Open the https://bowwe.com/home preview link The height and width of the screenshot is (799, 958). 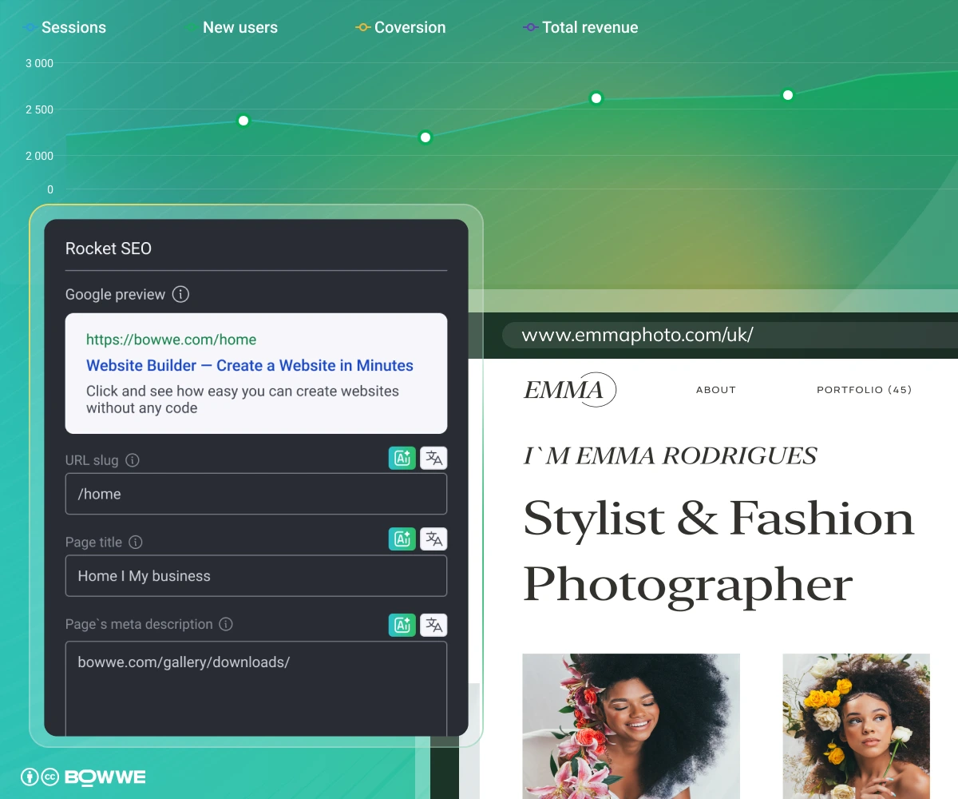coord(171,340)
